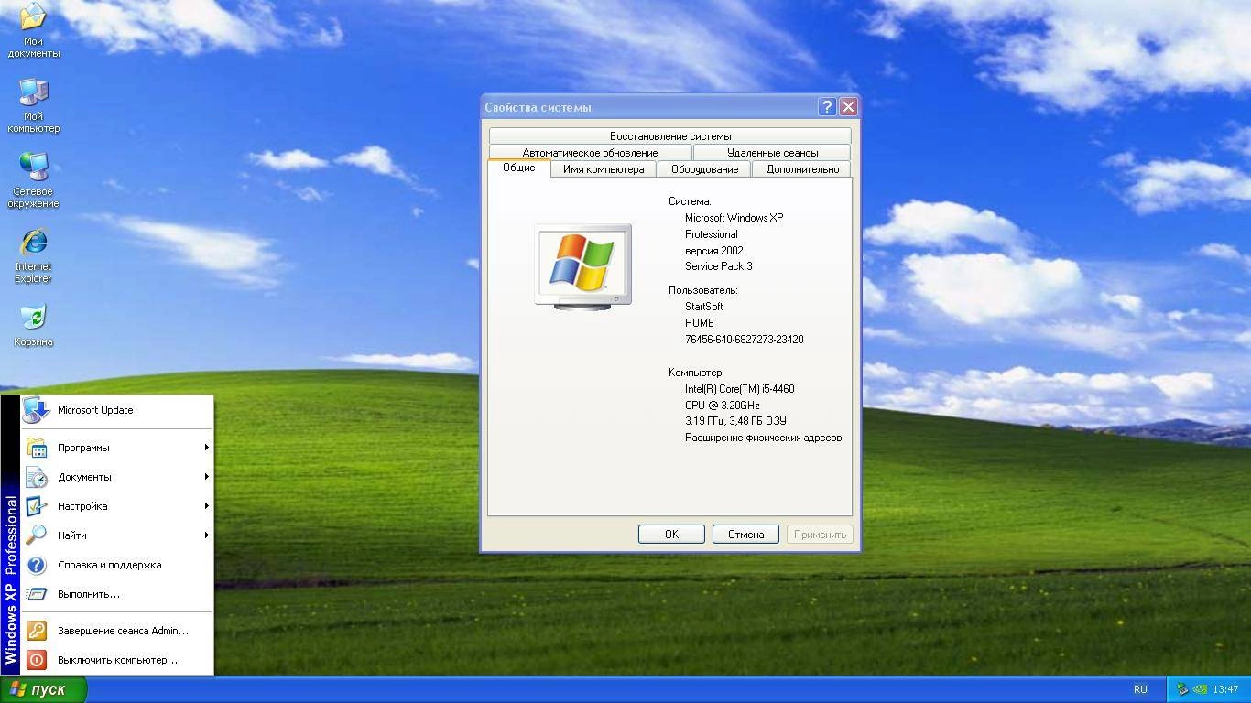Click the help question mark in title bar
This screenshot has height=703, width=1251.
tap(827, 107)
